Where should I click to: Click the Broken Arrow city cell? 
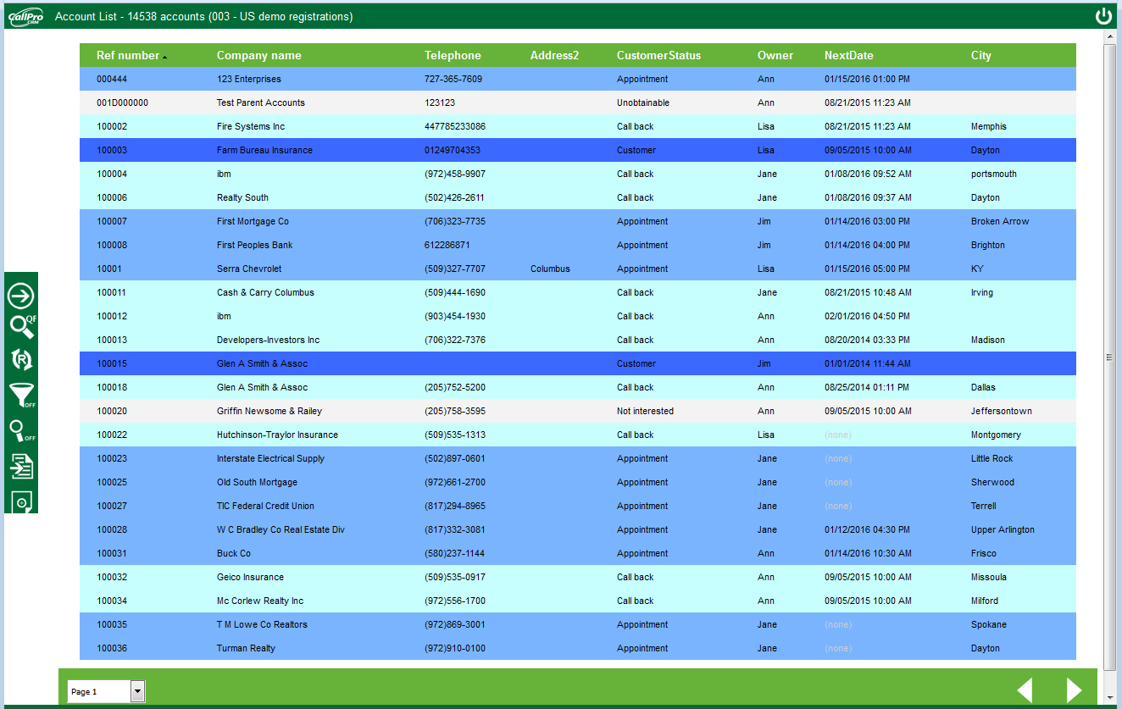pyautogui.click(x=1000, y=221)
